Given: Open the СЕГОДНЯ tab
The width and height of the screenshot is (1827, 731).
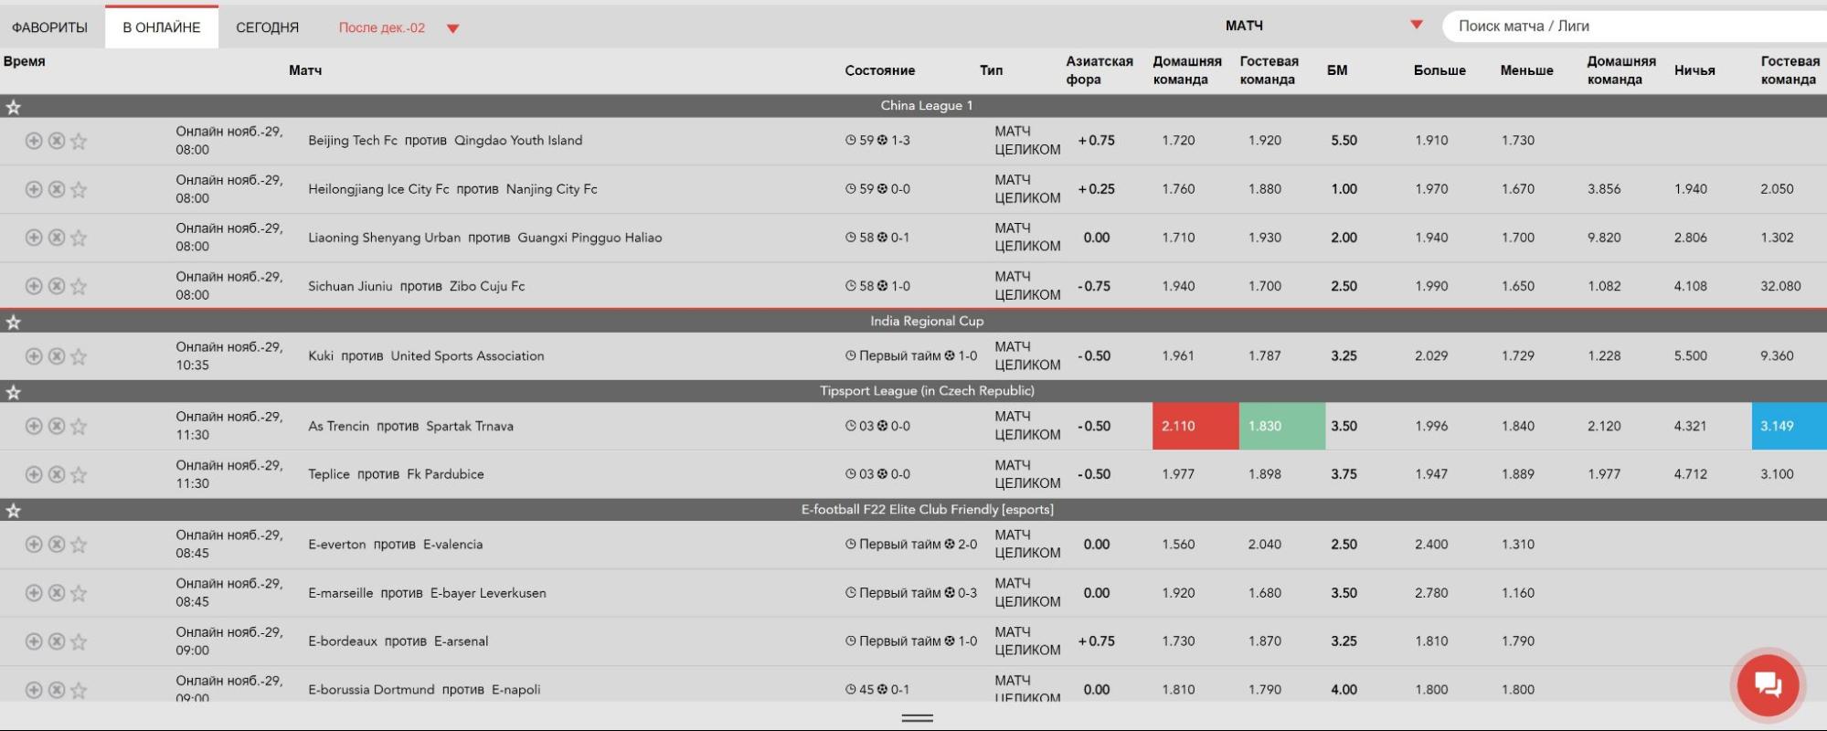Looking at the screenshot, I should (268, 27).
